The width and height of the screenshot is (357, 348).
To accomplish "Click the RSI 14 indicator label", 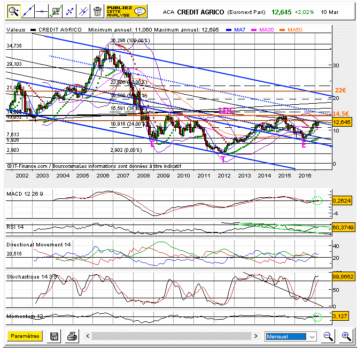I will pos(15,227).
